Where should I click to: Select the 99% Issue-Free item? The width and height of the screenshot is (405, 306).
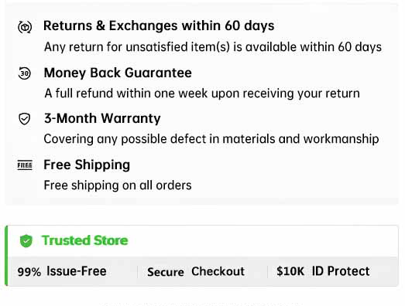click(62, 271)
